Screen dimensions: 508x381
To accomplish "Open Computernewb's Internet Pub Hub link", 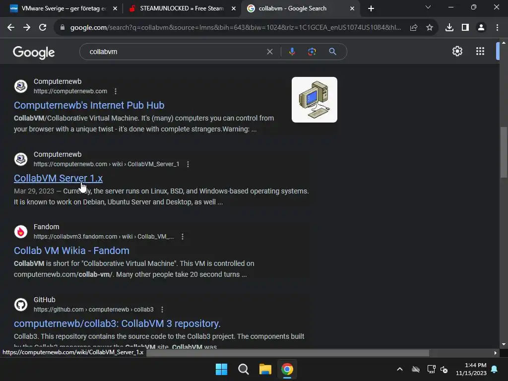I will [x=89, y=105].
